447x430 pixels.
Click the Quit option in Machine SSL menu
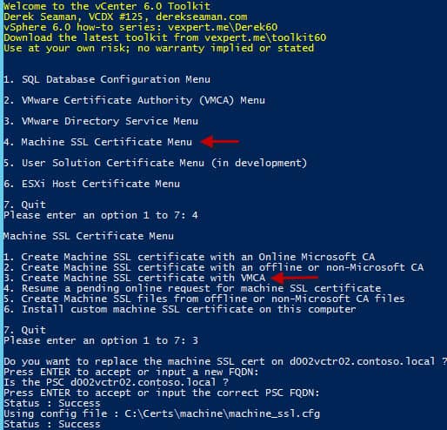24,330
